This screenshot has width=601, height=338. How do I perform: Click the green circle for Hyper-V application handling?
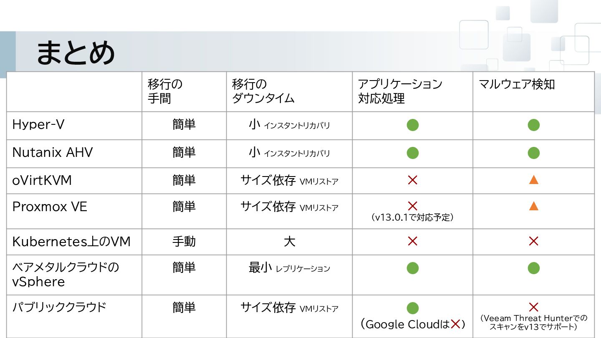tap(412, 125)
